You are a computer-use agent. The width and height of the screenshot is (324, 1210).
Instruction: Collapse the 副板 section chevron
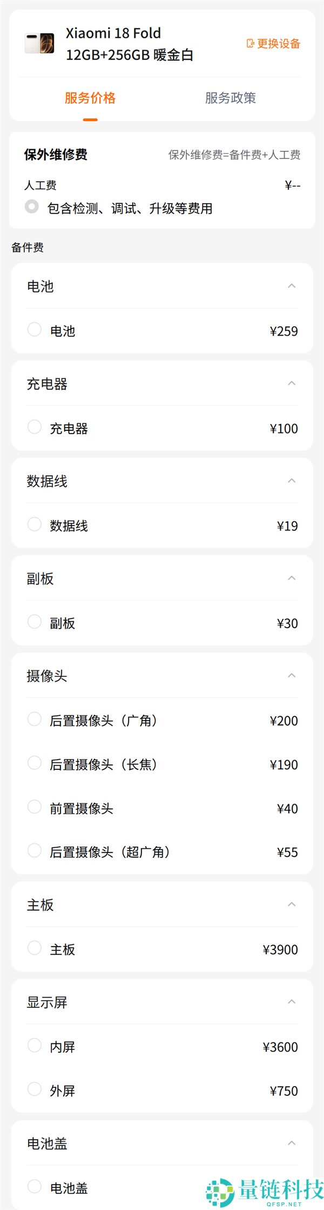(292, 578)
